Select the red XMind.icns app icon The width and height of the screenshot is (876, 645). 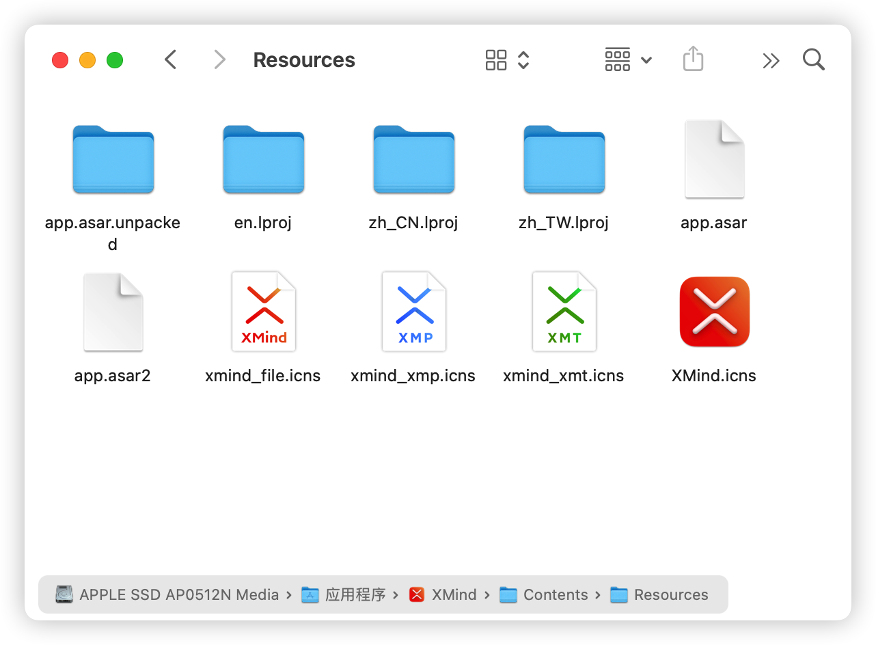point(714,311)
